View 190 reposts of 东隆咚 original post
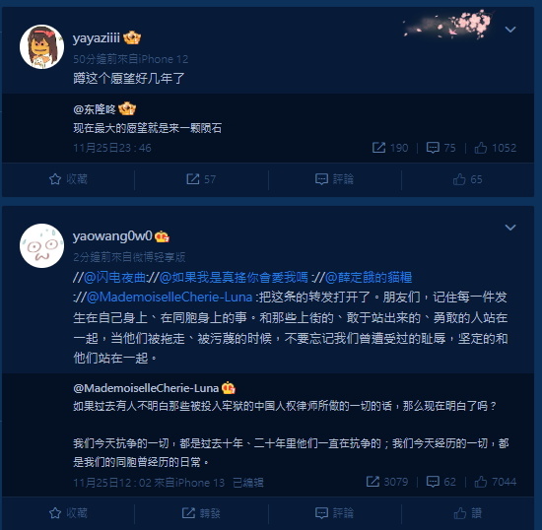 pyautogui.click(x=390, y=148)
